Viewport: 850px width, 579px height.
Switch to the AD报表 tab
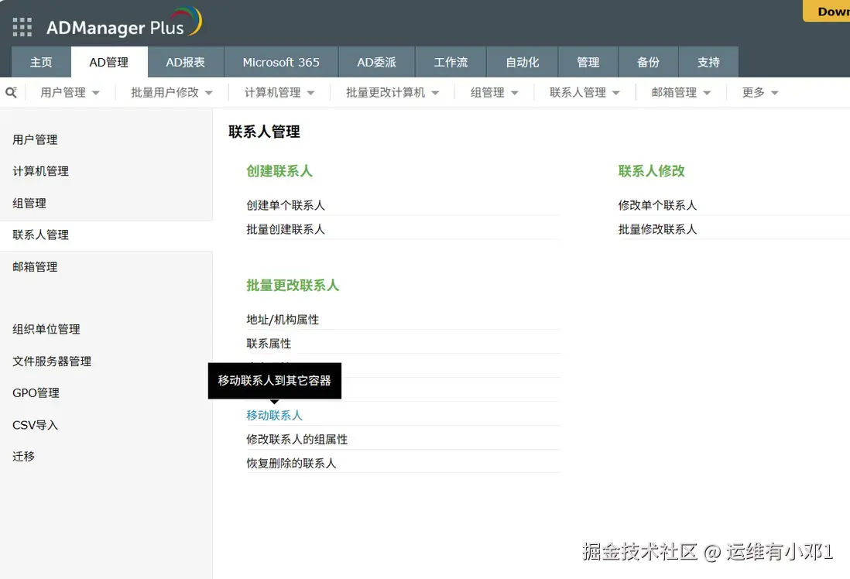[x=185, y=62]
